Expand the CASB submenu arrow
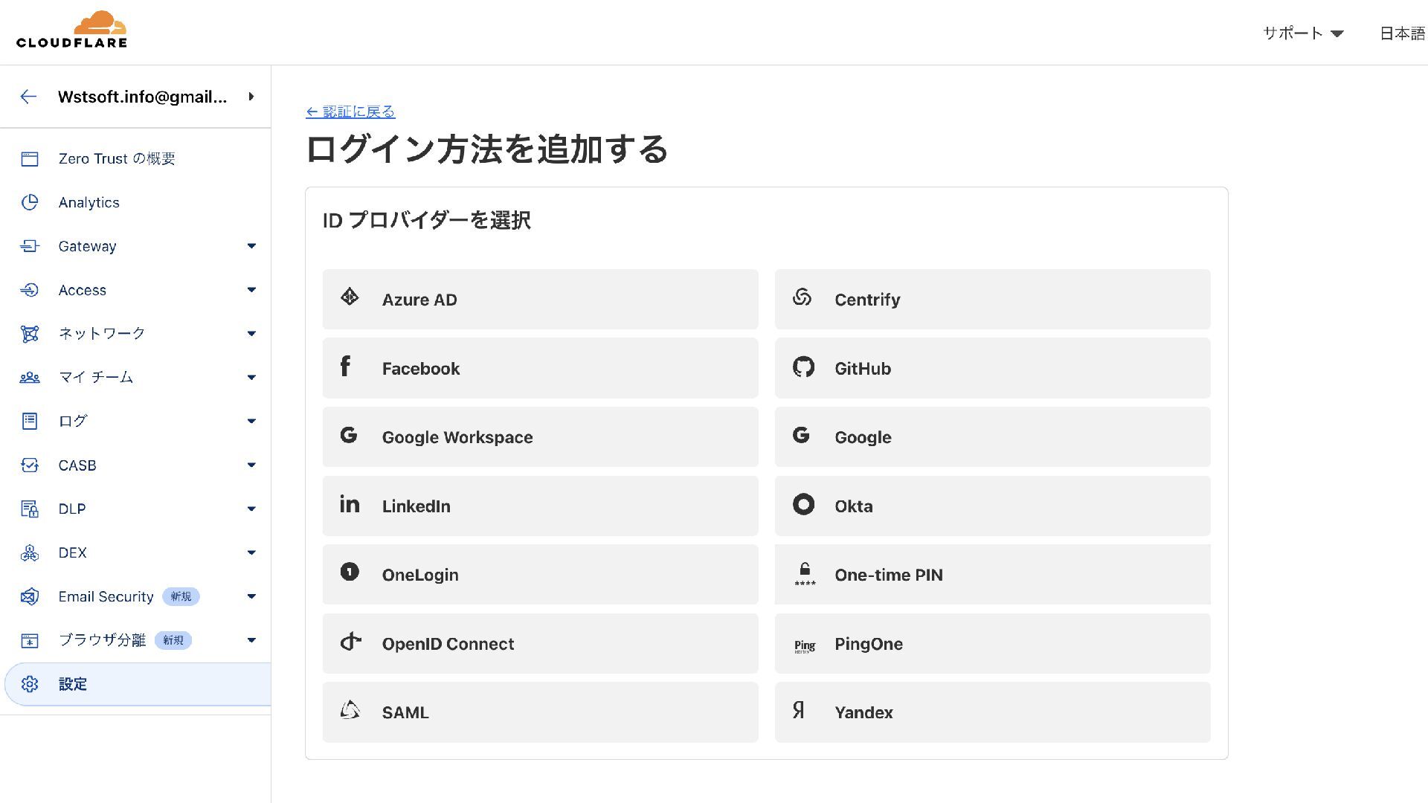Screen dimensions: 1428x803 (x=251, y=465)
